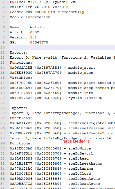The height and width of the screenshot is (189, 115).
Task: Place cursor on the highlighted empty line
Action: point(62,47)
